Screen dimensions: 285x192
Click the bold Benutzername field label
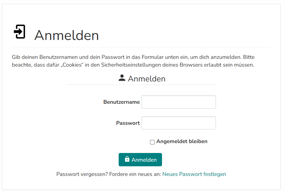coord(121,102)
